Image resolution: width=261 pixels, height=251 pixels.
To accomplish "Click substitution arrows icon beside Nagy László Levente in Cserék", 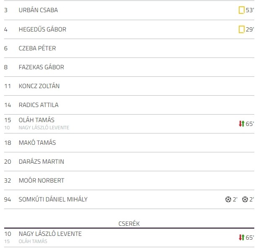I will point(242,238).
